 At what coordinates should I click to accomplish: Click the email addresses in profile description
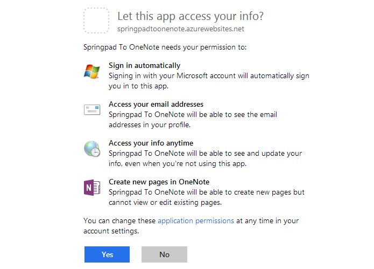coord(193,120)
